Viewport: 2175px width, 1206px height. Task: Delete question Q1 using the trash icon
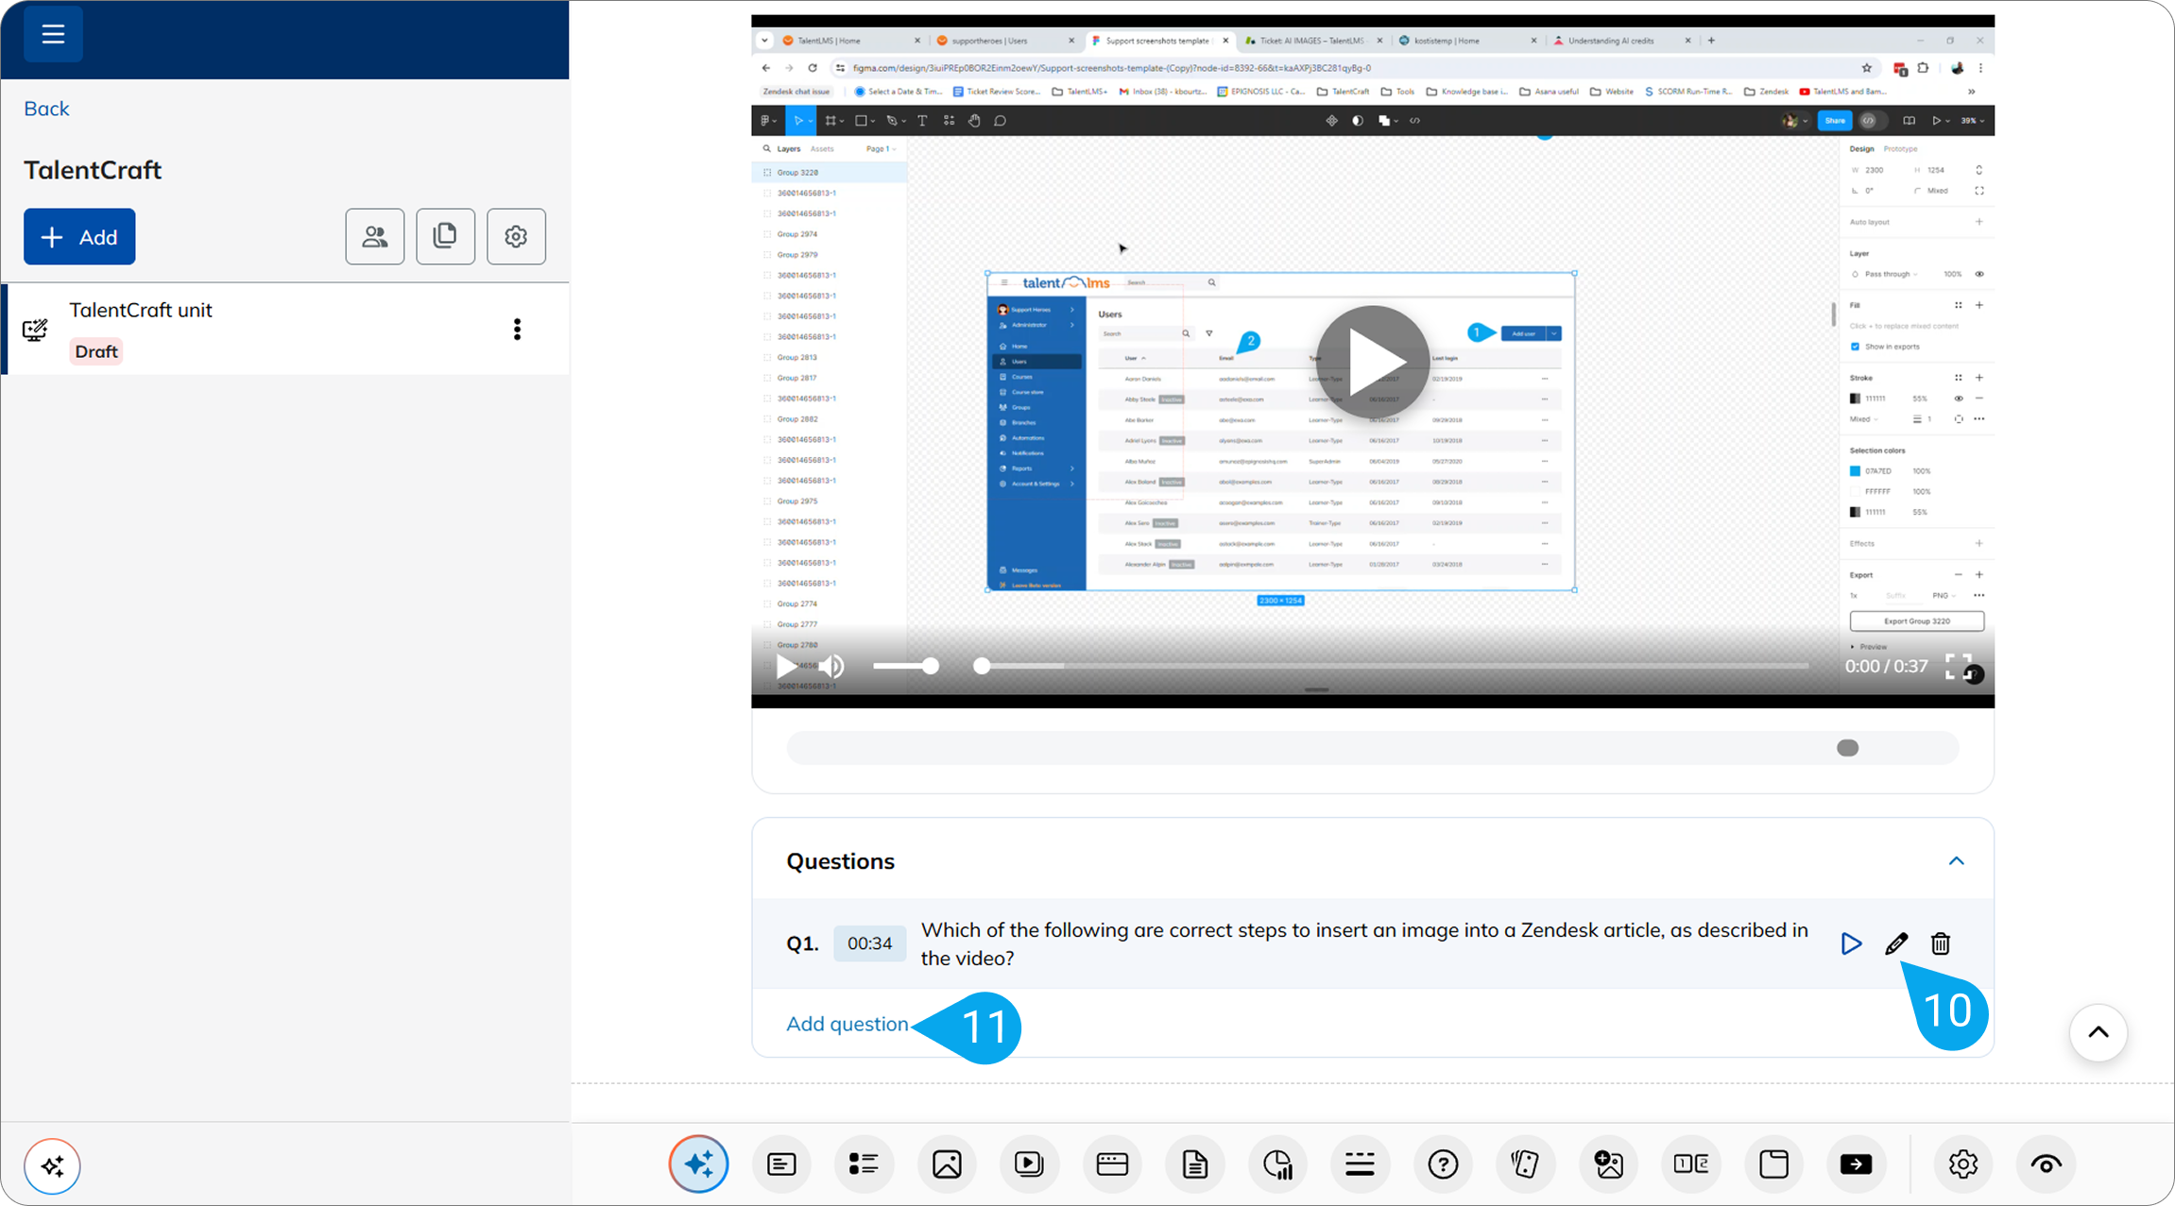click(x=1940, y=943)
